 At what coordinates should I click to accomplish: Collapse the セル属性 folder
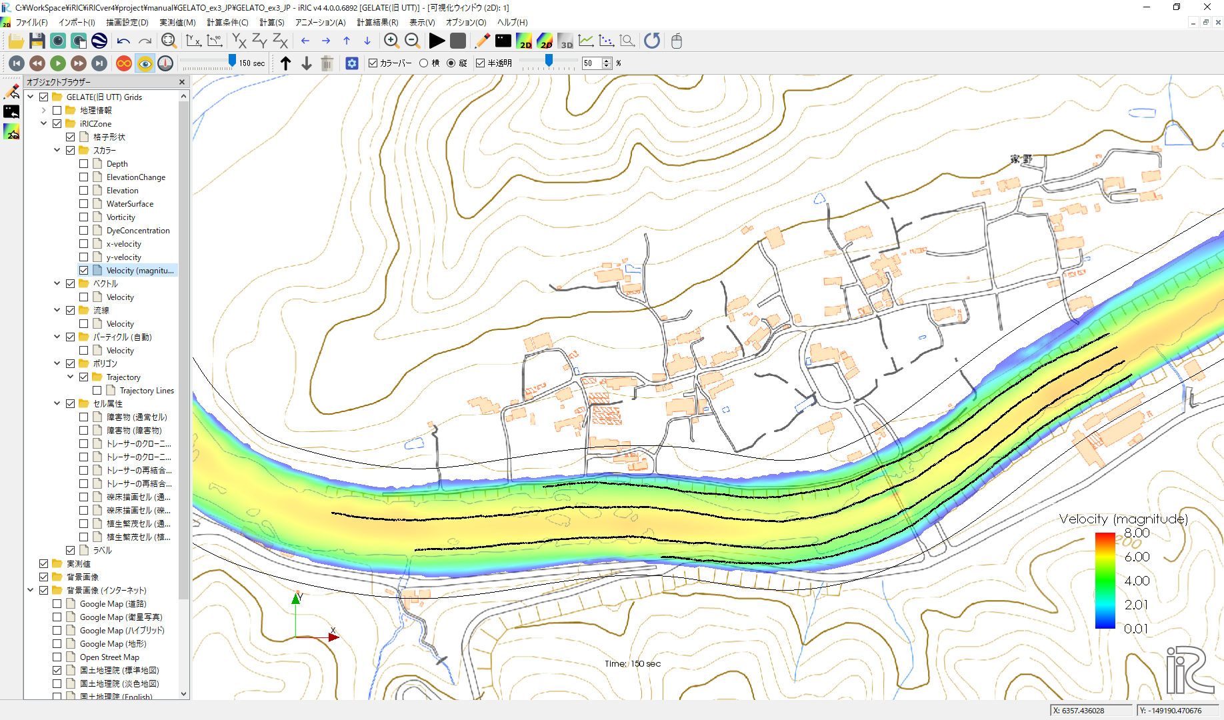pyautogui.click(x=57, y=404)
